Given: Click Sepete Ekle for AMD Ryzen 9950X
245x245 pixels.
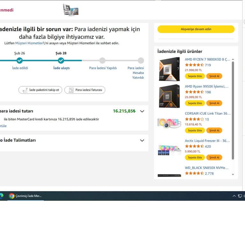Looking at the screenshot, I should tap(195, 103).
